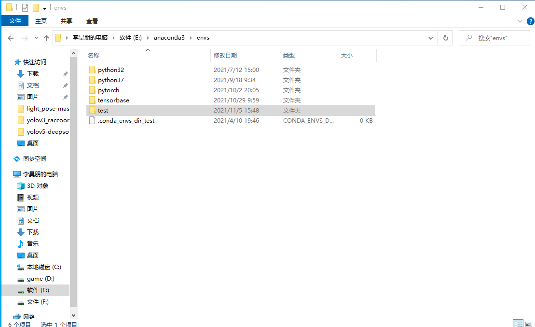Open pinned 文档 under quick access

click(x=33, y=85)
